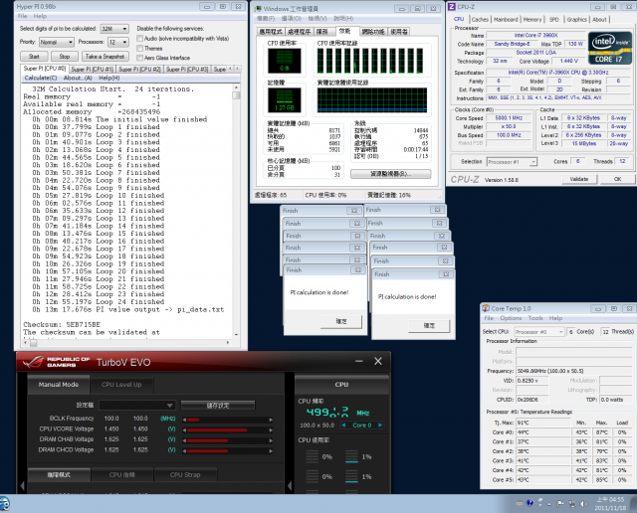Open Priority dropdown set to Normal
This screenshot has width=637, height=513.
[x=57, y=42]
